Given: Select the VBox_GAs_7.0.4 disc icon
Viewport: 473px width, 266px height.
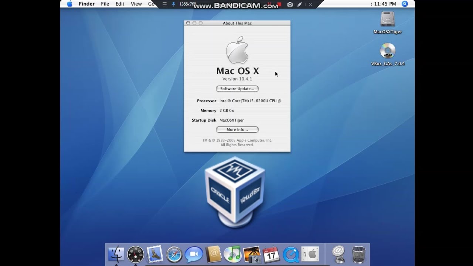Looking at the screenshot, I should pyautogui.click(x=388, y=51).
